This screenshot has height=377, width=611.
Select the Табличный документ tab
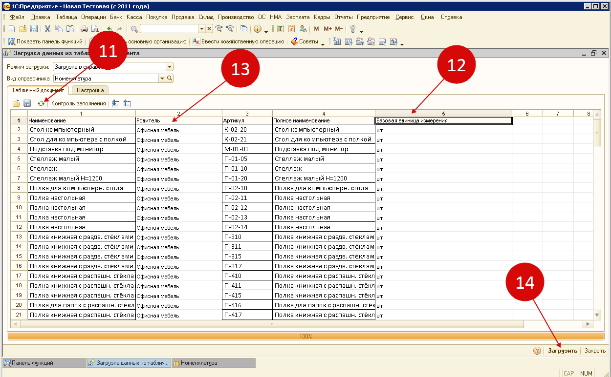38,90
